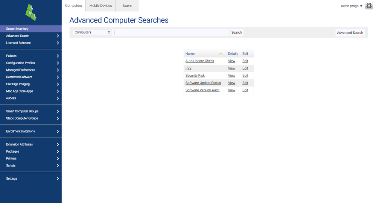376x203 pixels.
Task: Open the Software Version Audit search
Action: [x=202, y=90]
